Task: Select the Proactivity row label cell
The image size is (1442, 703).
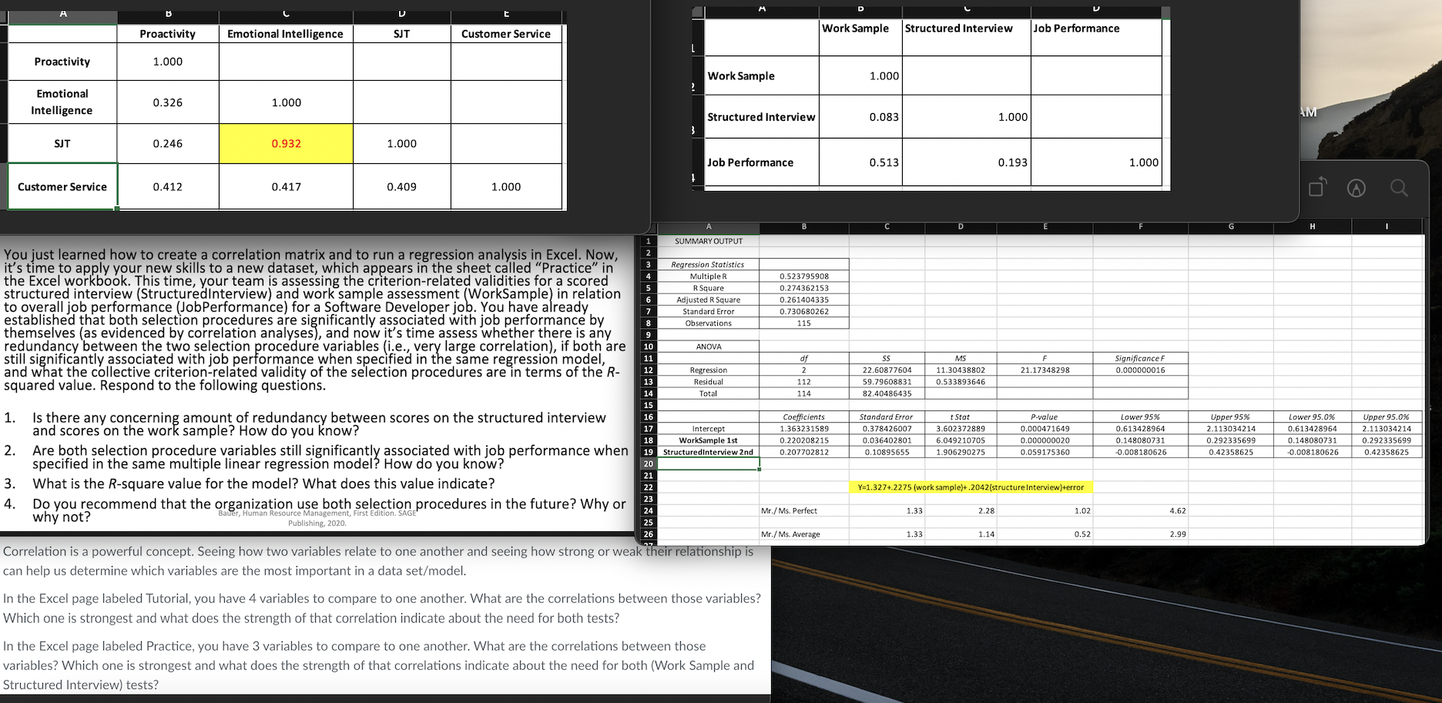Action: (62, 62)
